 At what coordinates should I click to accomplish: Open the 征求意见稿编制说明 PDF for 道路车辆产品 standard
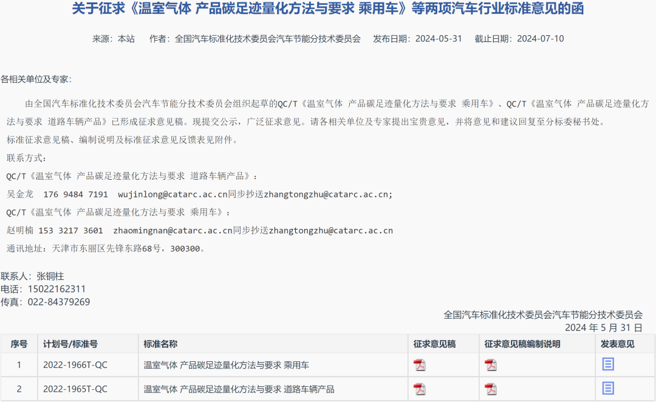[x=491, y=389]
